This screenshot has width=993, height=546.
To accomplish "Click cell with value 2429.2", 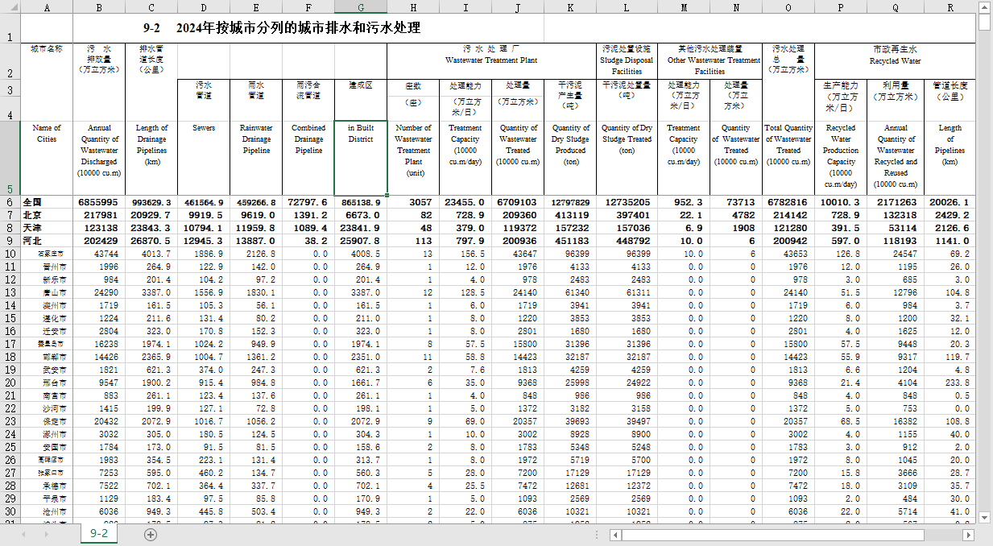I will pyautogui.click(x=950, y=215).
